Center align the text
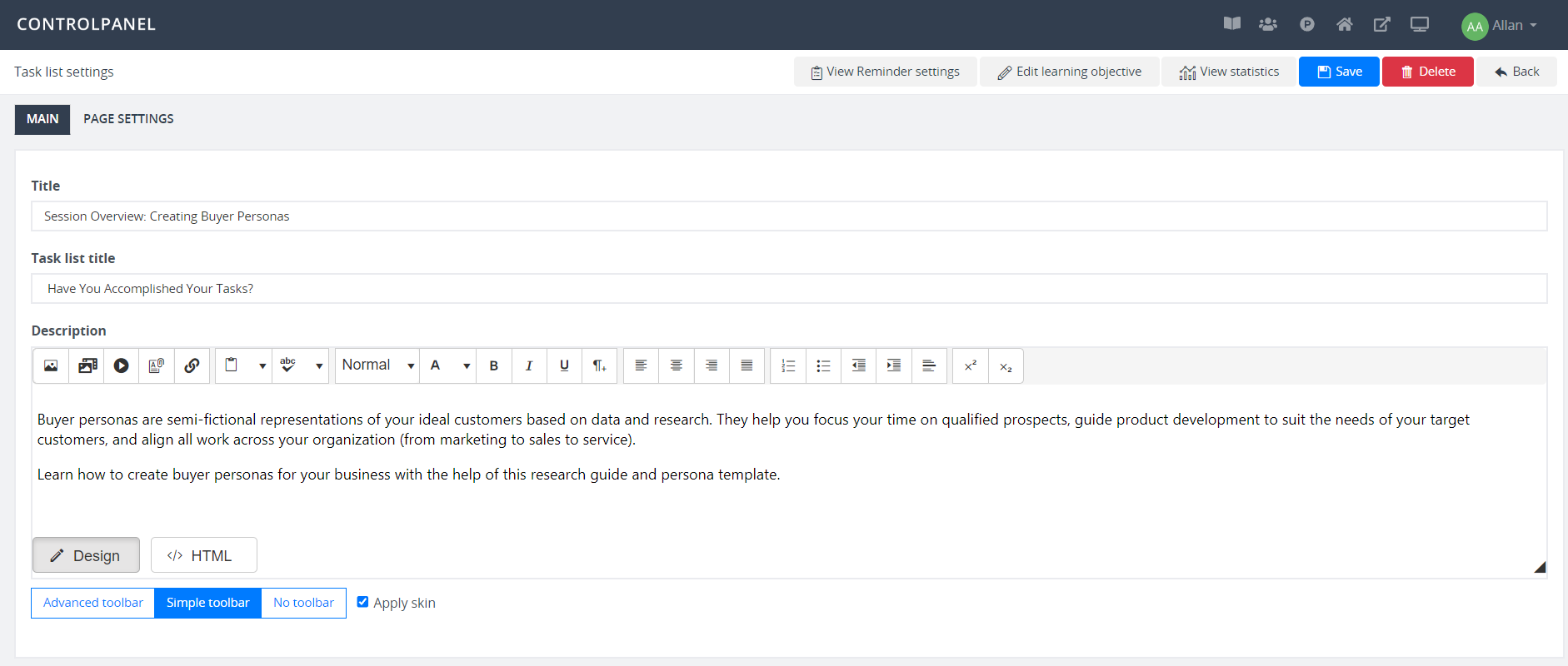This screenshot has height=666, width=1568. (x=677, y=365)
